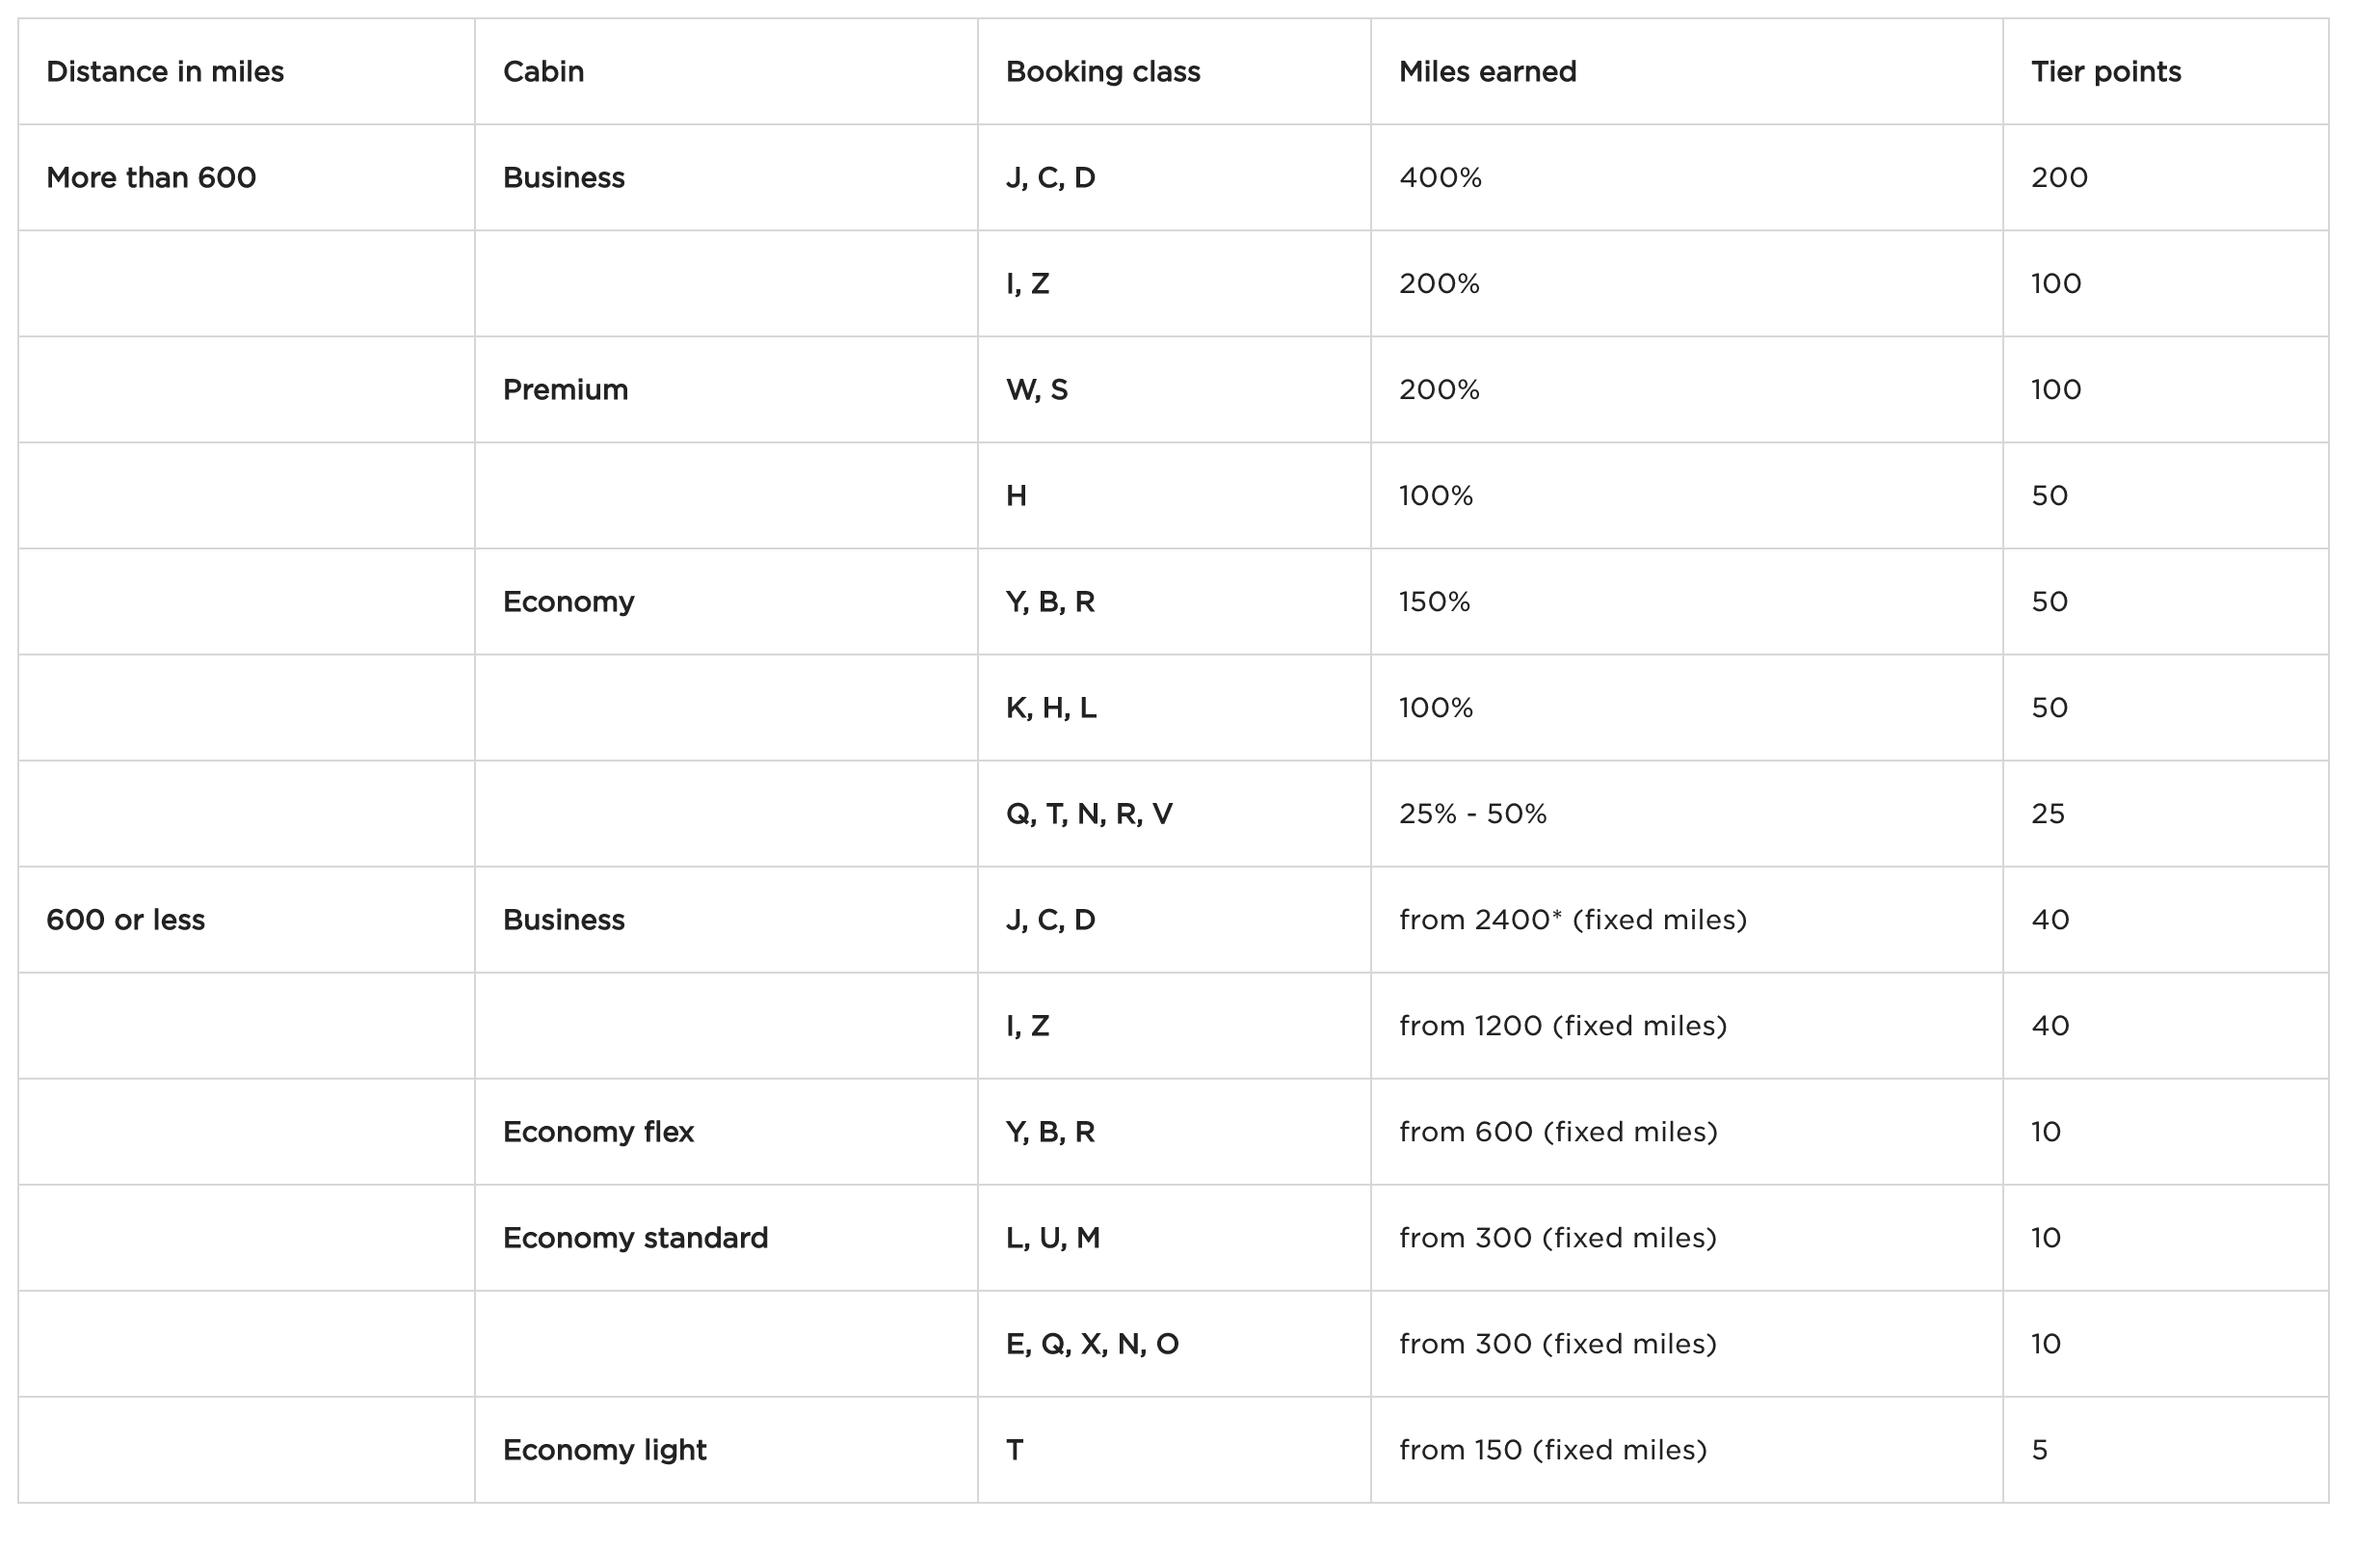
Task: Click the "Distance in miles" column header
Action: (x=165, y=72)
